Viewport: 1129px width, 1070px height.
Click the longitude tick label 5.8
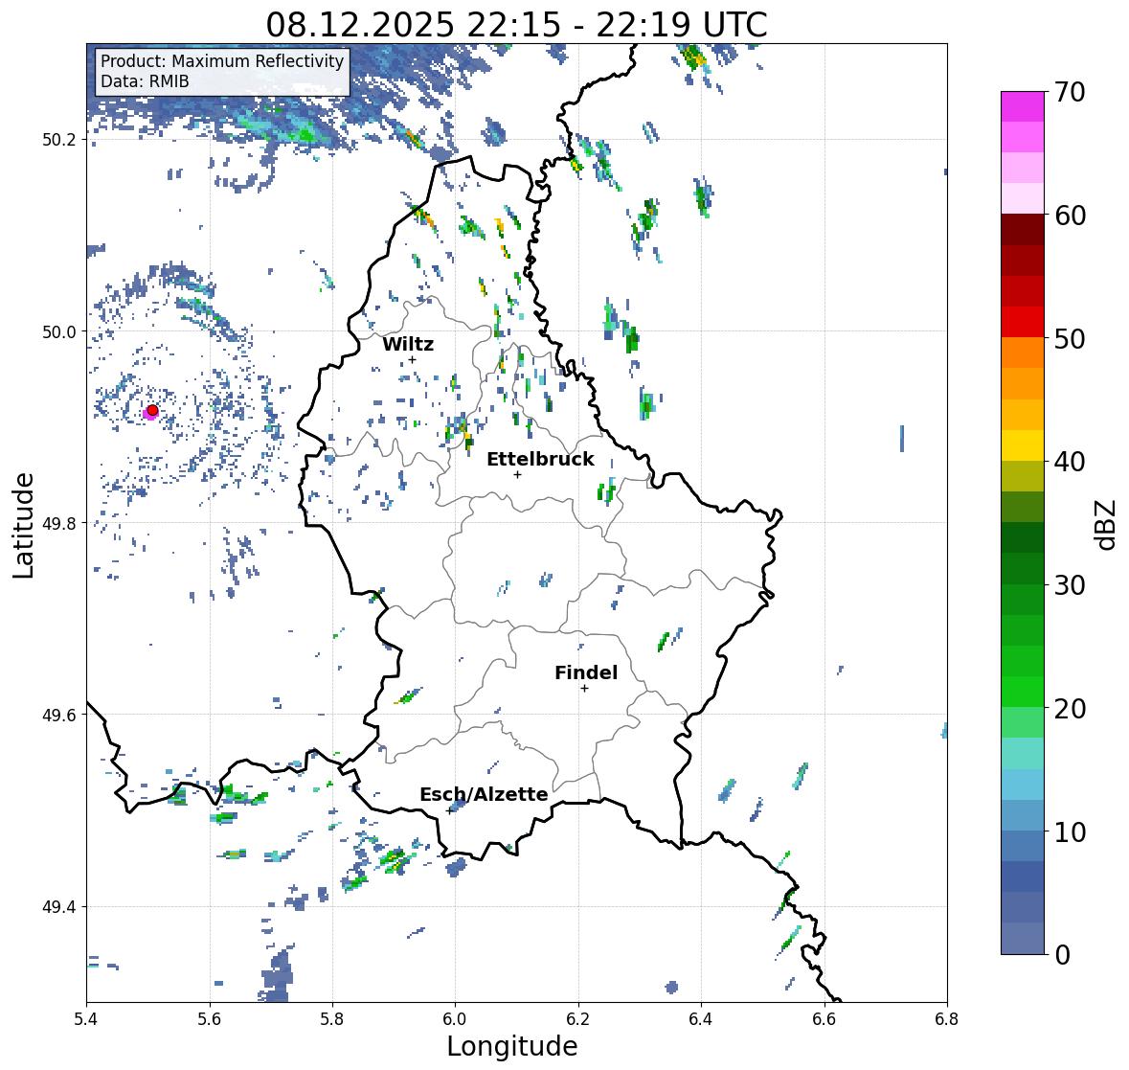[x=332, y=1019]
